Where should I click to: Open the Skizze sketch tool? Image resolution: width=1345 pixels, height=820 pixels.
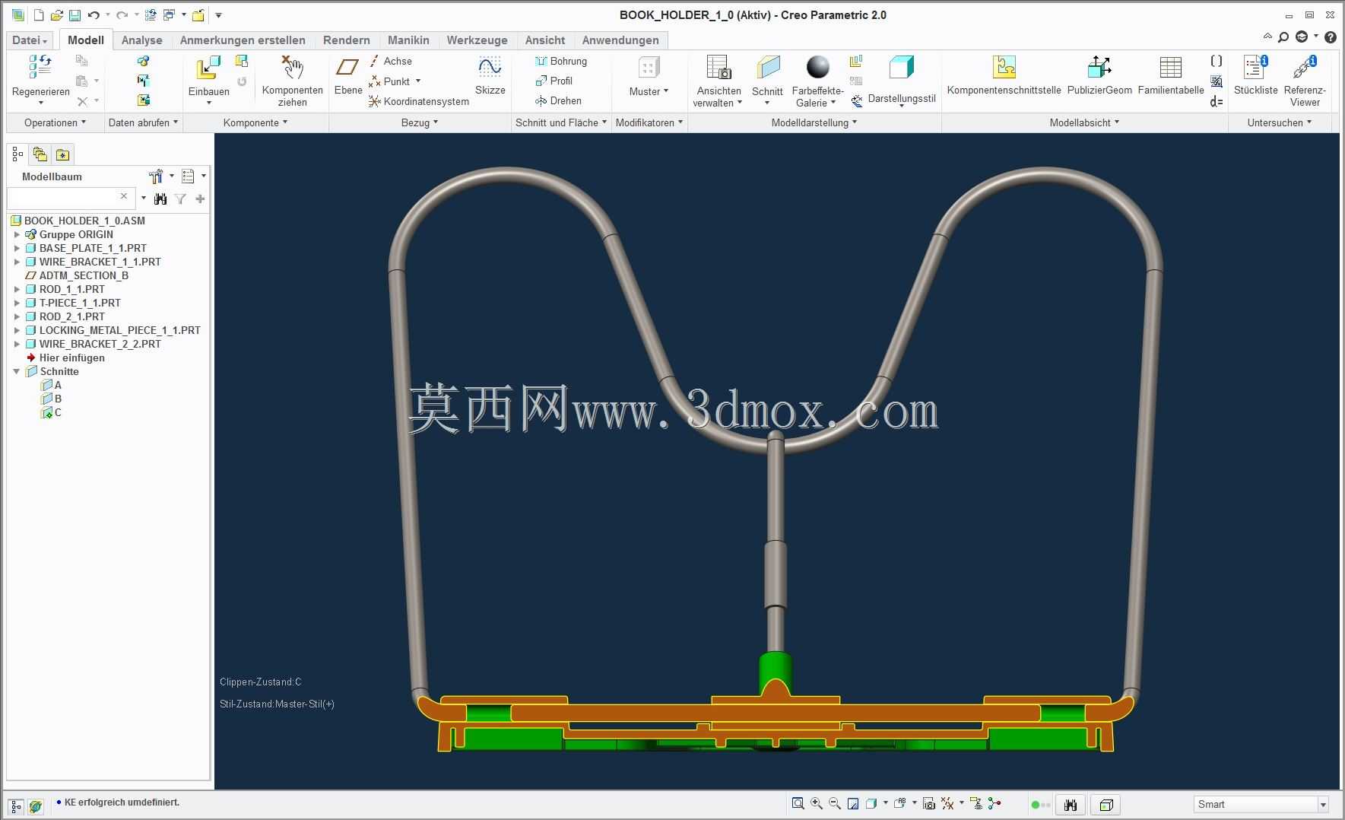490,68
